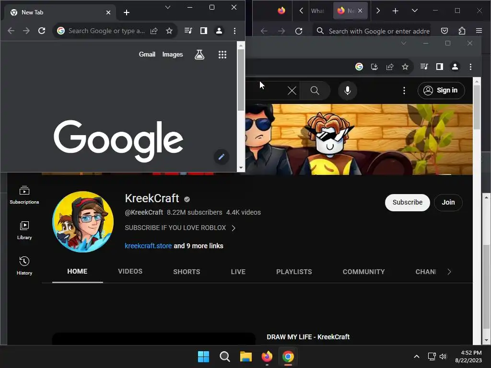Show hidden tray icons chevron

417,356
